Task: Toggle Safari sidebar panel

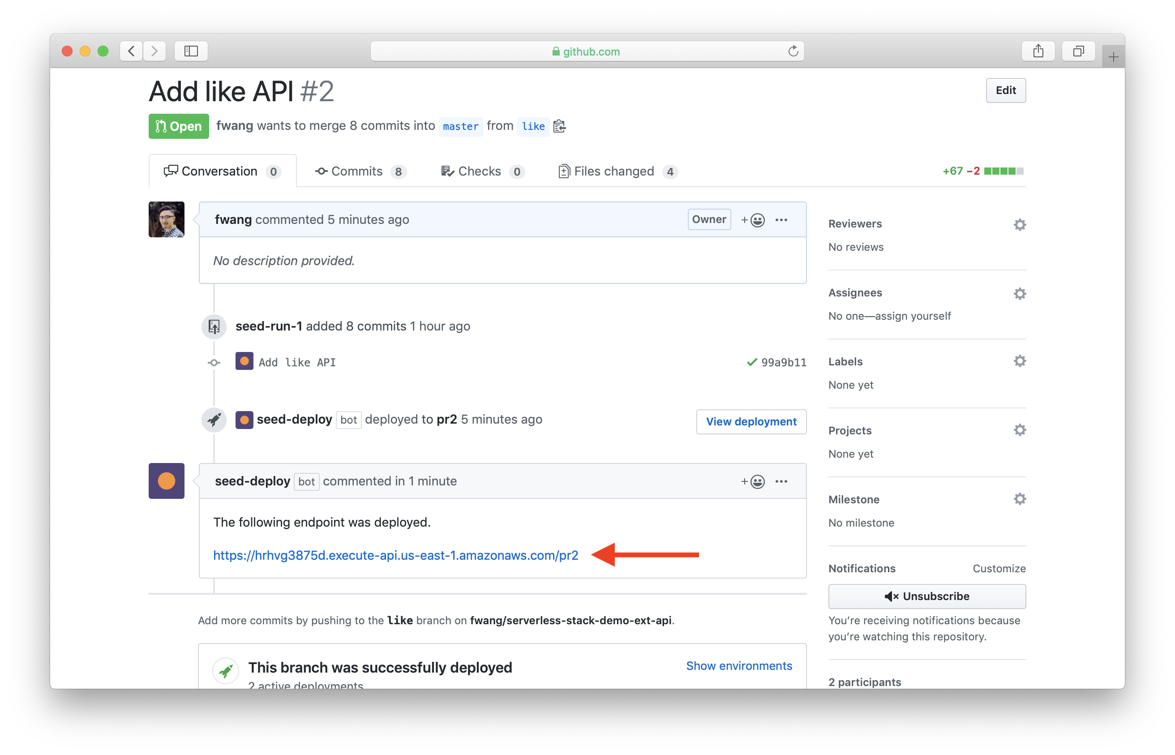Action: click(191, 51)
